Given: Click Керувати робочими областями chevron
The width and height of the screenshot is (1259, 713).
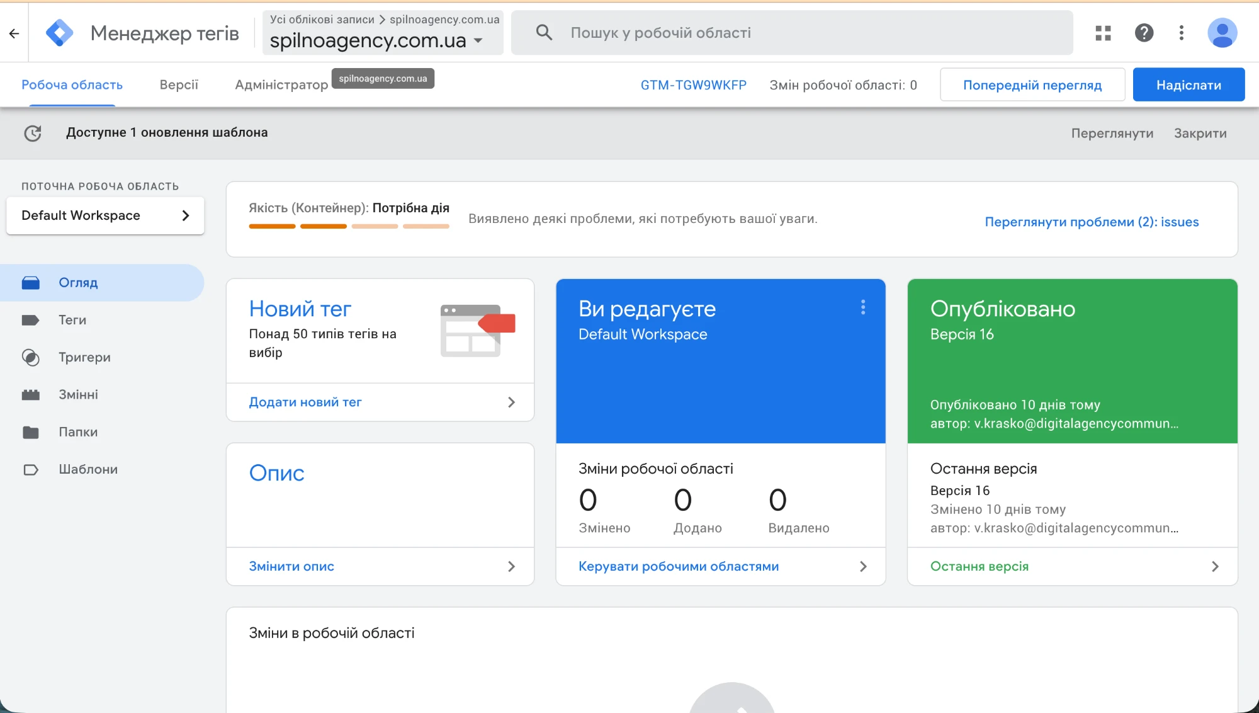Looking at the screenshot, I should click(x=863, y=566).
